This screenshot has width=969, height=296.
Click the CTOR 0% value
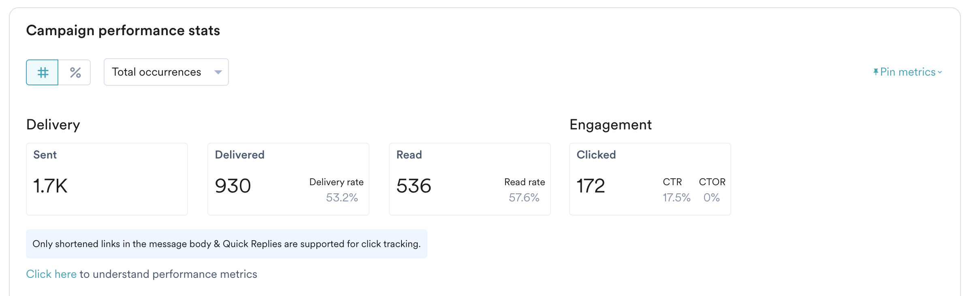point(711,197)
